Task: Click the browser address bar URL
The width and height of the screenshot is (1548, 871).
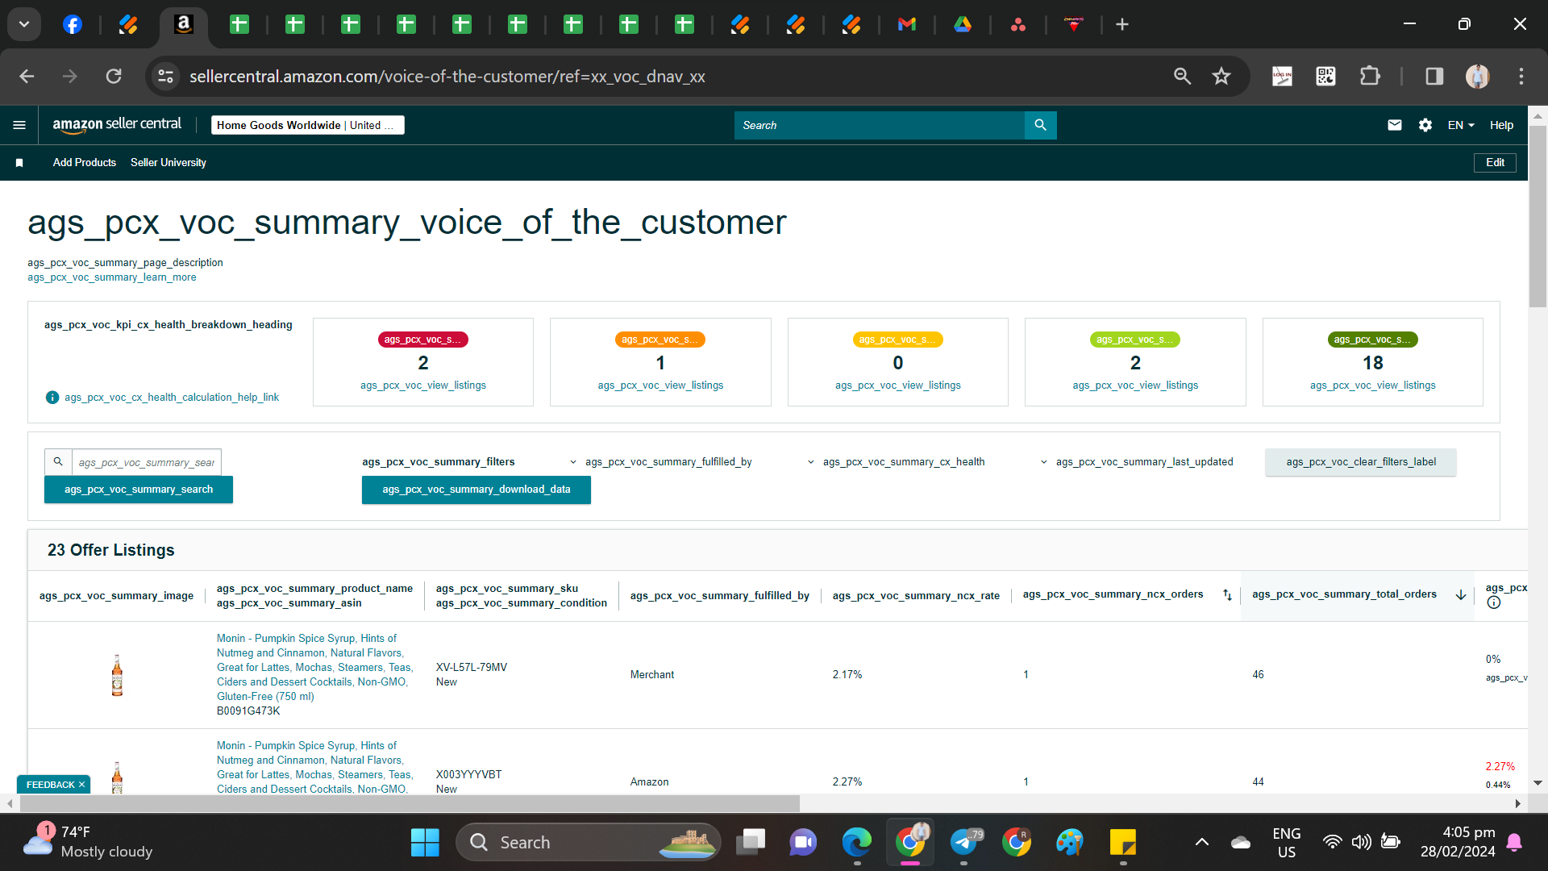Action: pyautogui.click(x=447, y=77)
